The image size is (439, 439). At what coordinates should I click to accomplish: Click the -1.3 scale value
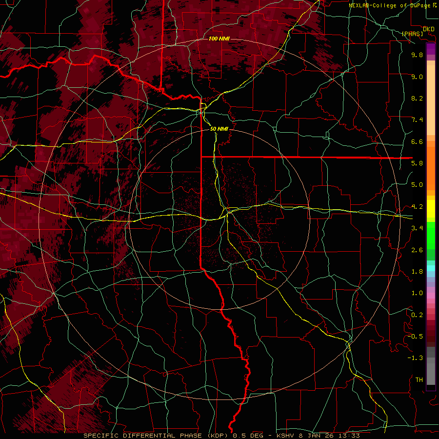click(x=415, y=358)
